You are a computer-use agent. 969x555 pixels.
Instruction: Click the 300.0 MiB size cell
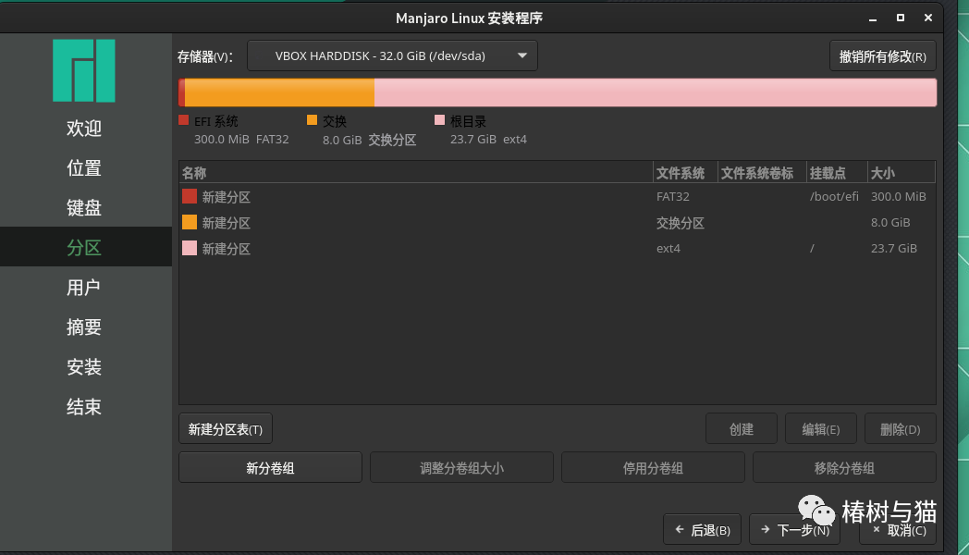(x=899, y=197)
